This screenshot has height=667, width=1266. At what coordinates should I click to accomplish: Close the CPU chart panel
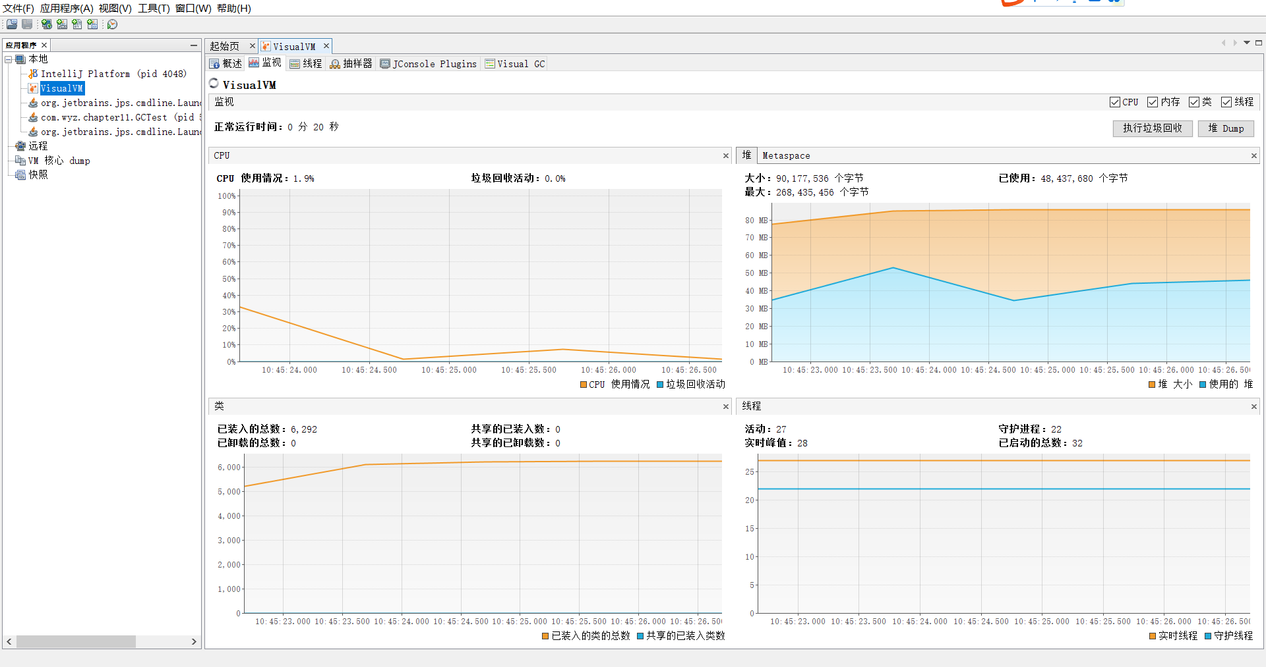pyautogui.click(x=726, y=156)
